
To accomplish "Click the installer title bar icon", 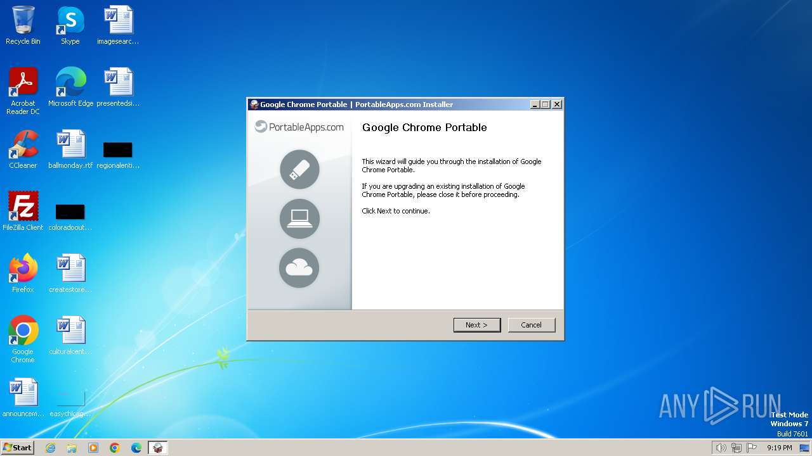I will [254, 104].
